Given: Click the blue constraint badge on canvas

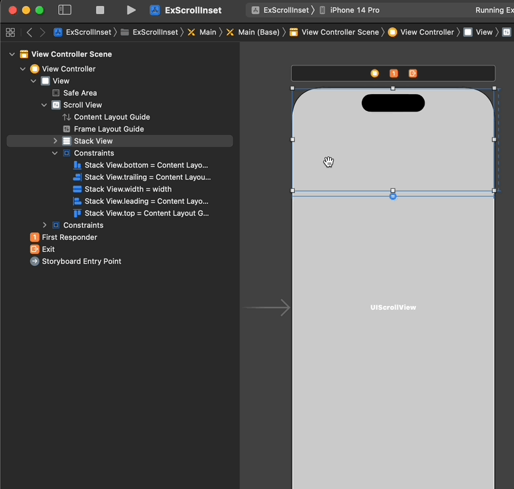Looking at the screenshot, I should pyautogui.click(x=393, y=196).
